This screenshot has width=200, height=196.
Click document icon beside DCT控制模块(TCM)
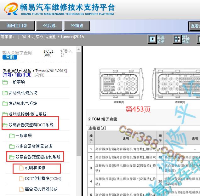21,179
